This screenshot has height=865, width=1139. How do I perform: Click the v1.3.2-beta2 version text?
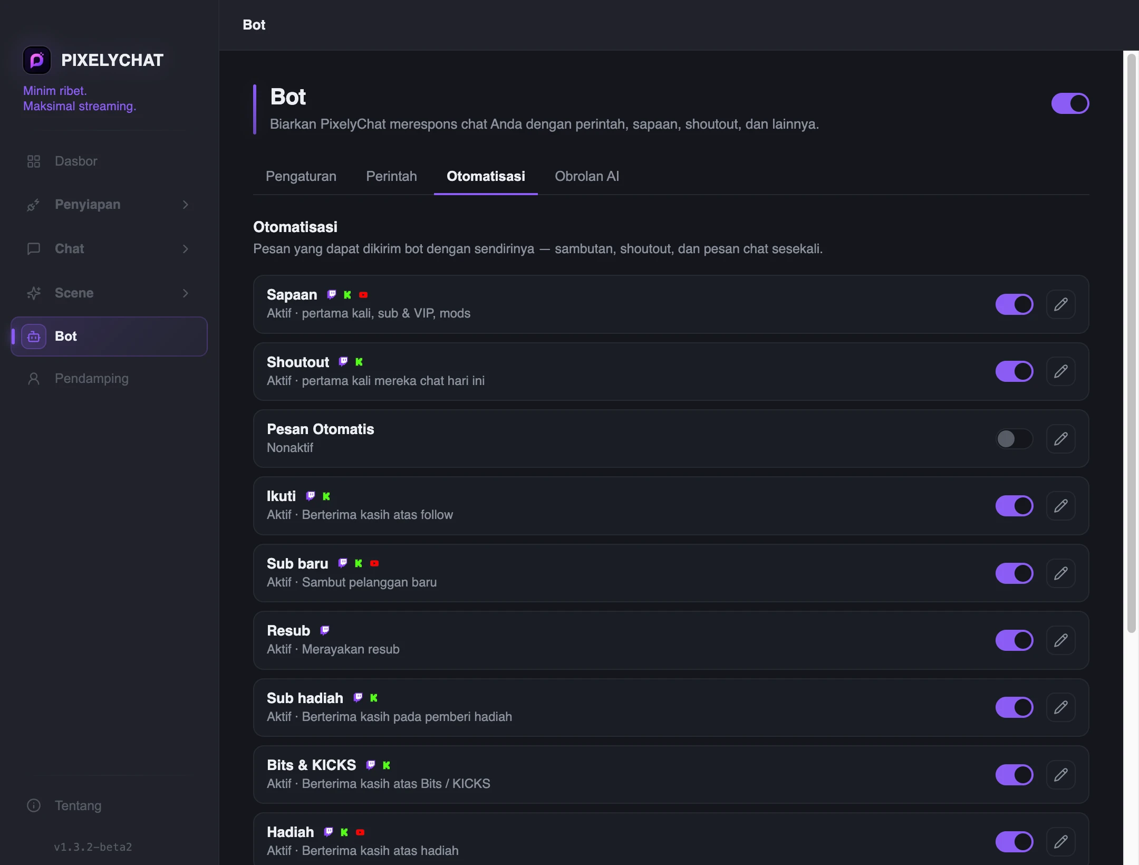[x=93, y=847]
